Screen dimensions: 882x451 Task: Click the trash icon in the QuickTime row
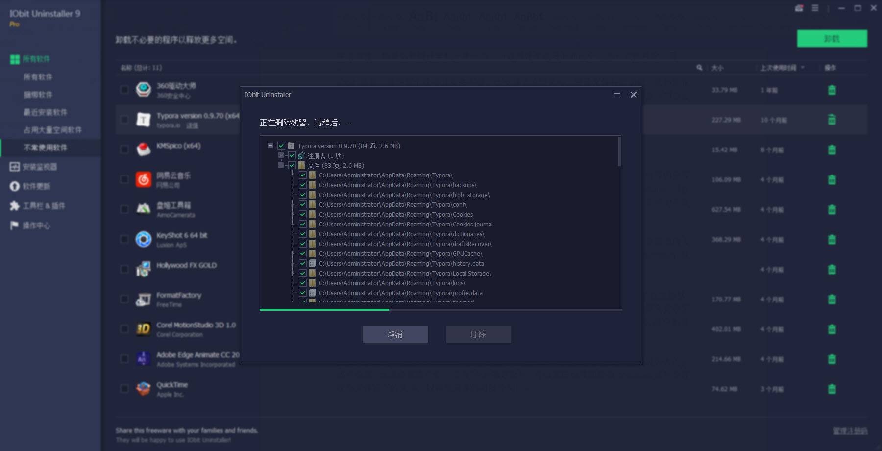pos(832,389)
